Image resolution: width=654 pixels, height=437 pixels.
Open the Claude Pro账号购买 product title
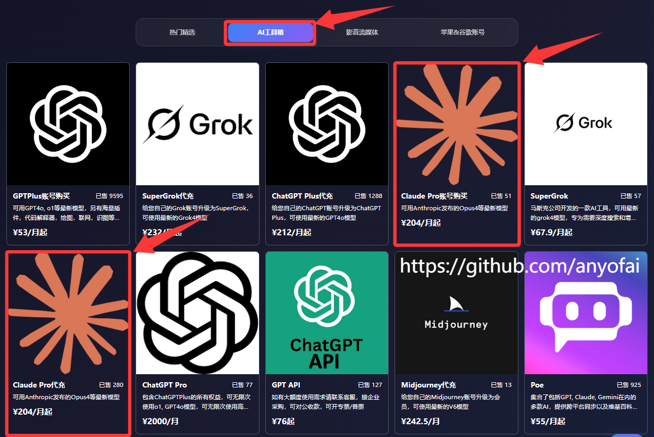tap(434, 196)
